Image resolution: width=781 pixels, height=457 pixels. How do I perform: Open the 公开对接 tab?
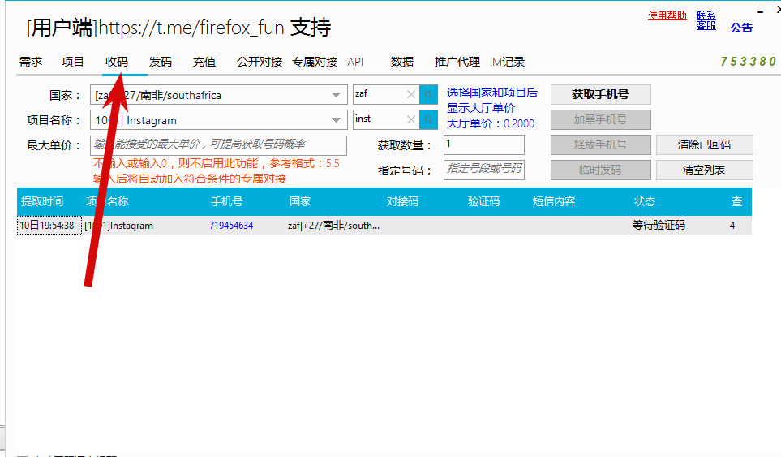click(x=260, y=62)
